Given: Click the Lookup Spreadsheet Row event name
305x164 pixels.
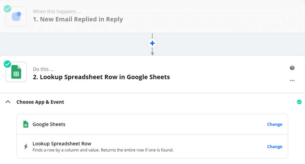Looking at the screenshot, I should (x=62, y=144).
